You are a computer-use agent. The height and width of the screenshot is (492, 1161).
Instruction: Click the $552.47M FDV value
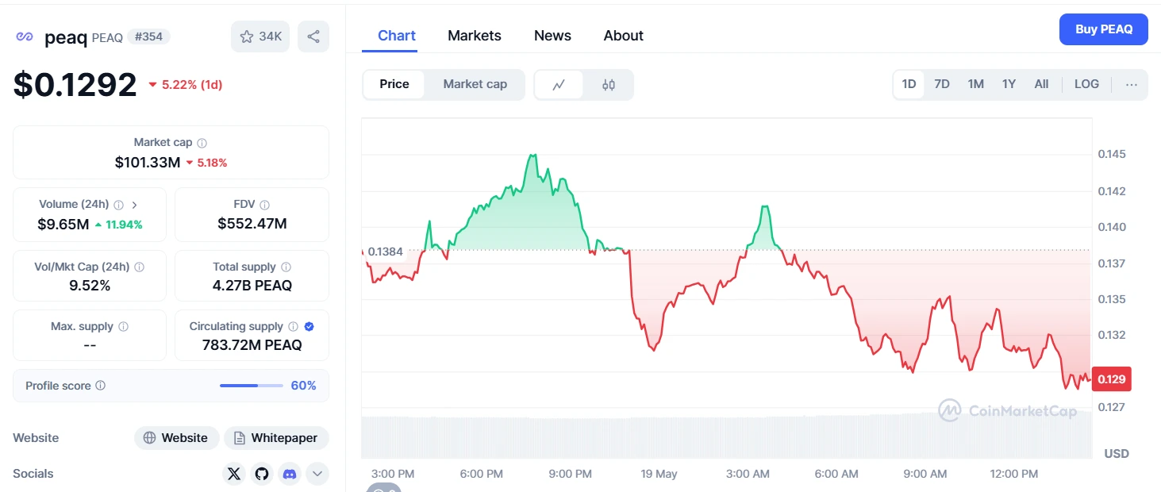pyautogui.click(x=252, y=225)
